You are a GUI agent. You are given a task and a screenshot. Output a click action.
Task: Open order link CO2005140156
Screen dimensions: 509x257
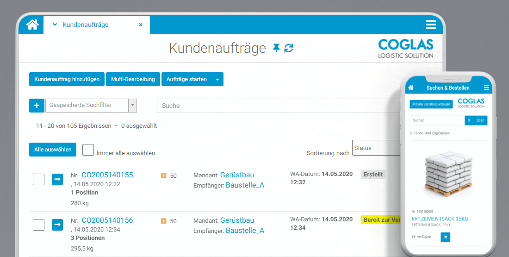[107, 220]
